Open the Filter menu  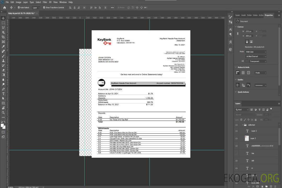coord(45,2)
